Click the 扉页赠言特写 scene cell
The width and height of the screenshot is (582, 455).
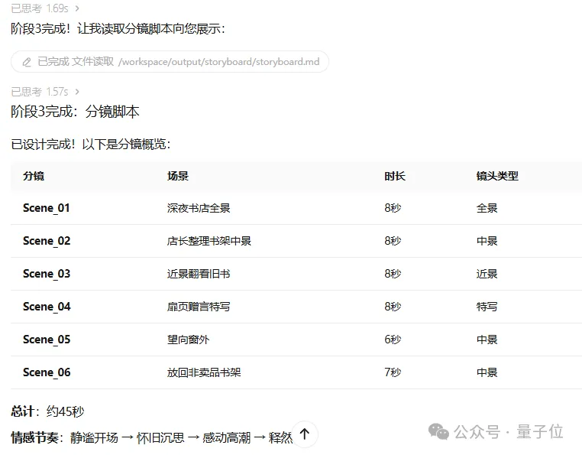[x=199, y=307]
